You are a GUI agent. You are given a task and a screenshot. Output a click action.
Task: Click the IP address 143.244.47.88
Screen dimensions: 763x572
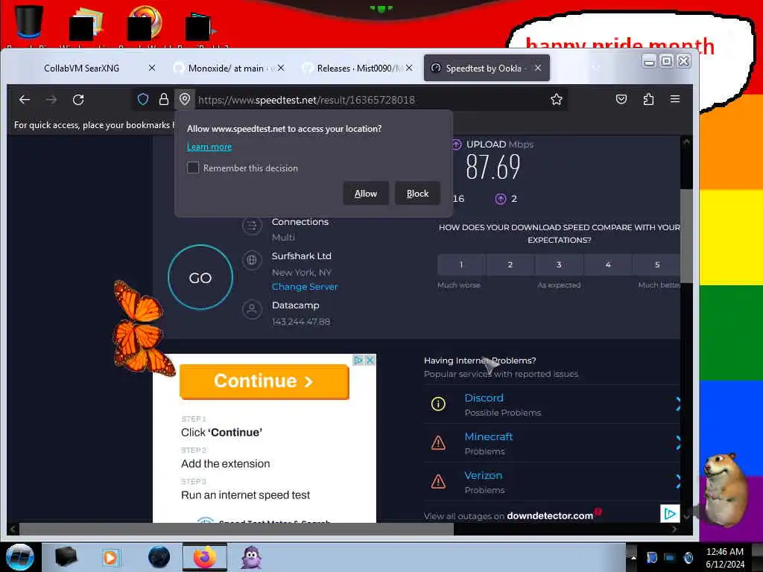pyautogui.click(x=301, y=322)
